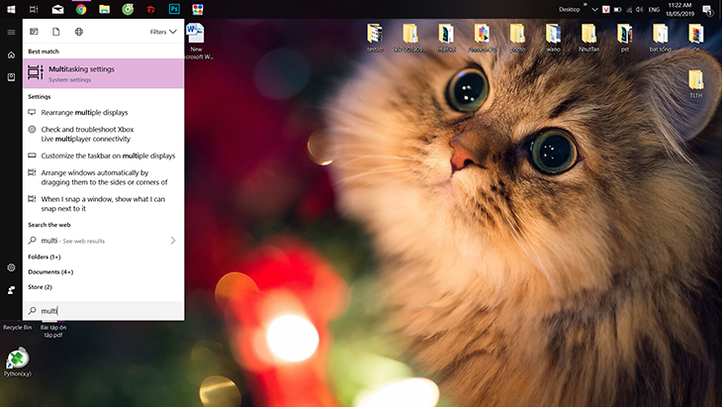Open the green Cốc Cốc browser icon
Viewport: 724px width, 409px height.
pyautogui.click(x=128, y=9)
